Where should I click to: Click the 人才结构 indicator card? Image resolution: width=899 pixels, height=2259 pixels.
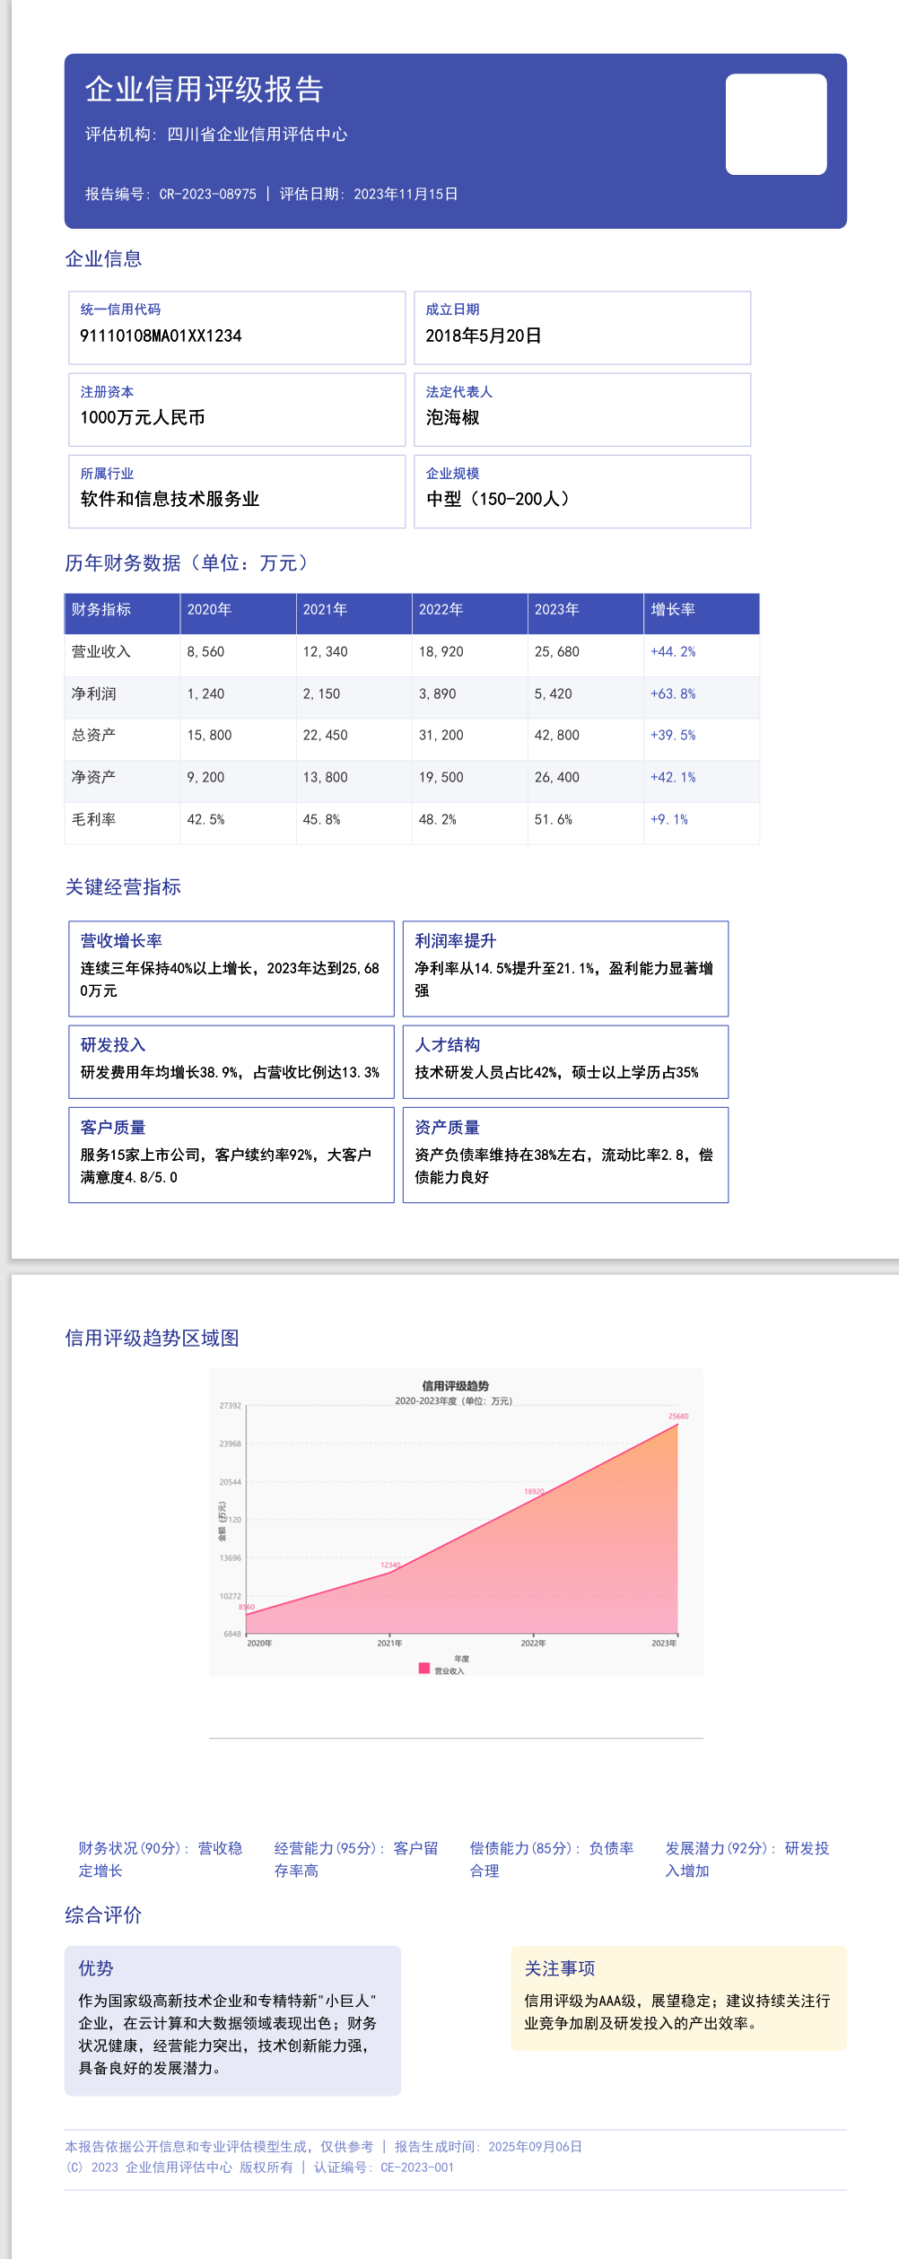[x=565, y=1062]
